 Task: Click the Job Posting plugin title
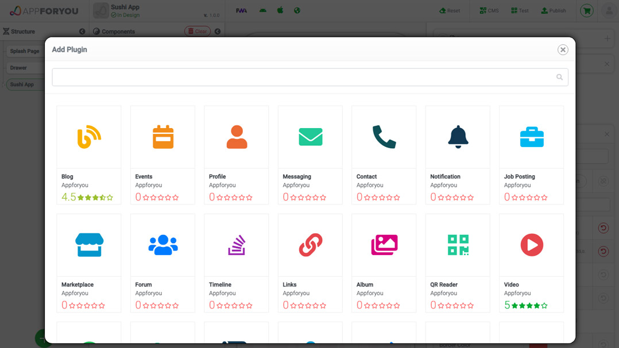[520, 176]
